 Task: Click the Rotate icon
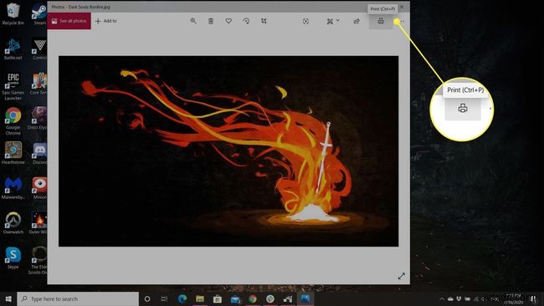[246, 21]
